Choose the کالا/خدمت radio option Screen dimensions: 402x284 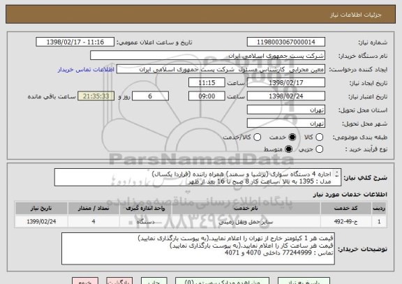257,137
